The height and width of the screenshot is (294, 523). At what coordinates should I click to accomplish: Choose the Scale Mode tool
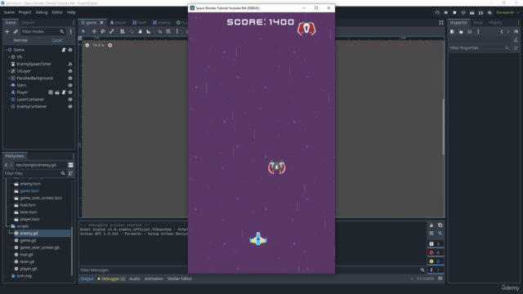pos(112,31)
